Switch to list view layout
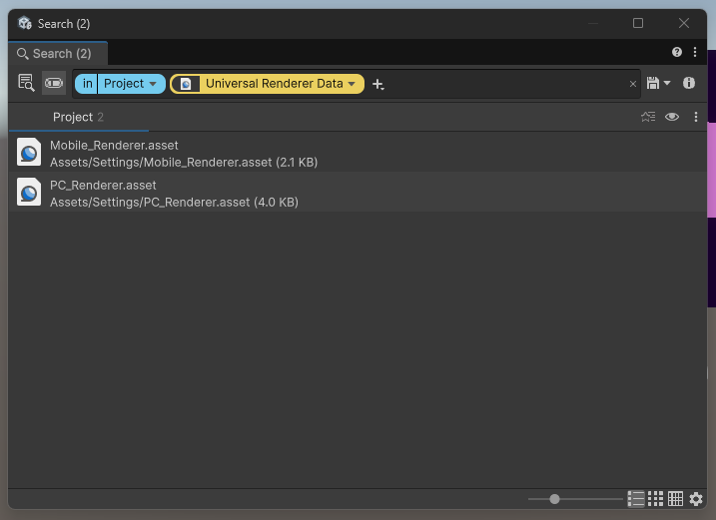Image resolution: width=716 pixels, height=520 pixels. pos(635,499)
